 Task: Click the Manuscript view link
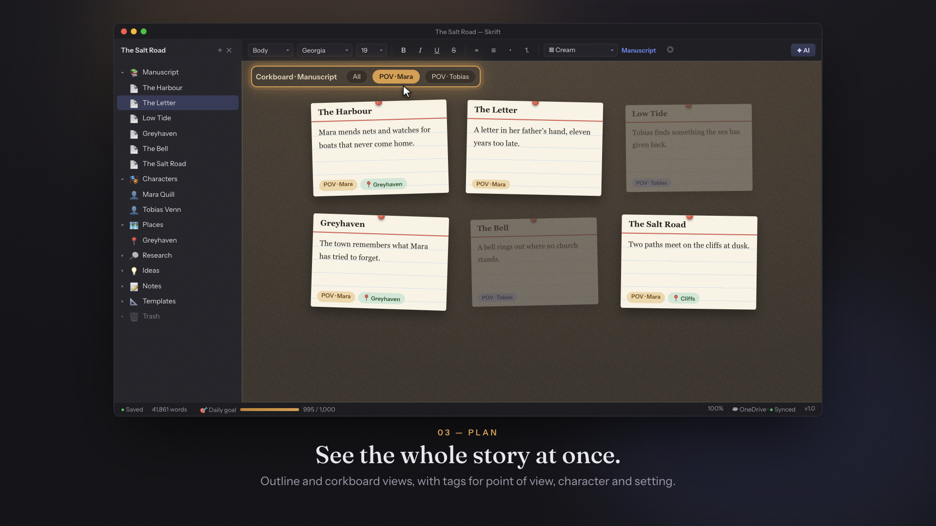(638, 50)
